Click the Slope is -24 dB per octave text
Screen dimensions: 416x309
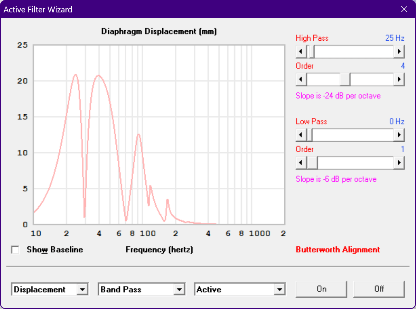point(338,96)
